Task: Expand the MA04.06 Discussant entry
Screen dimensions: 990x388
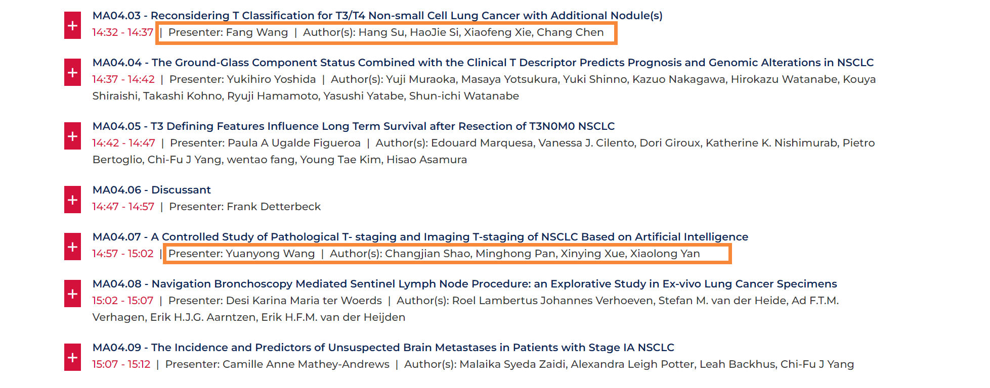Action: click(x=72, y=200)
